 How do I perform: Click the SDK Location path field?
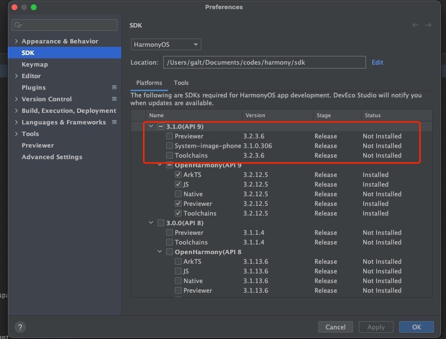coord(264,62)
